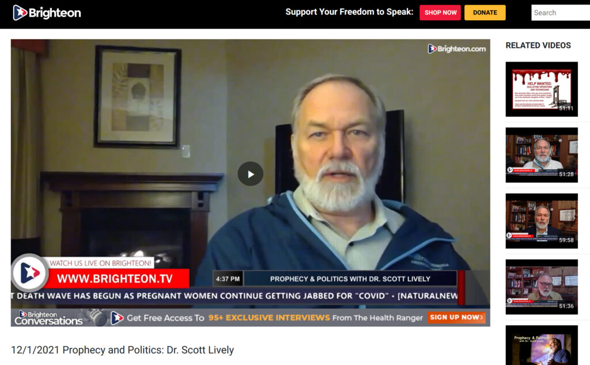Click the yellow DONATE button
The image size is (590, 365).
[x=485, y=13]
